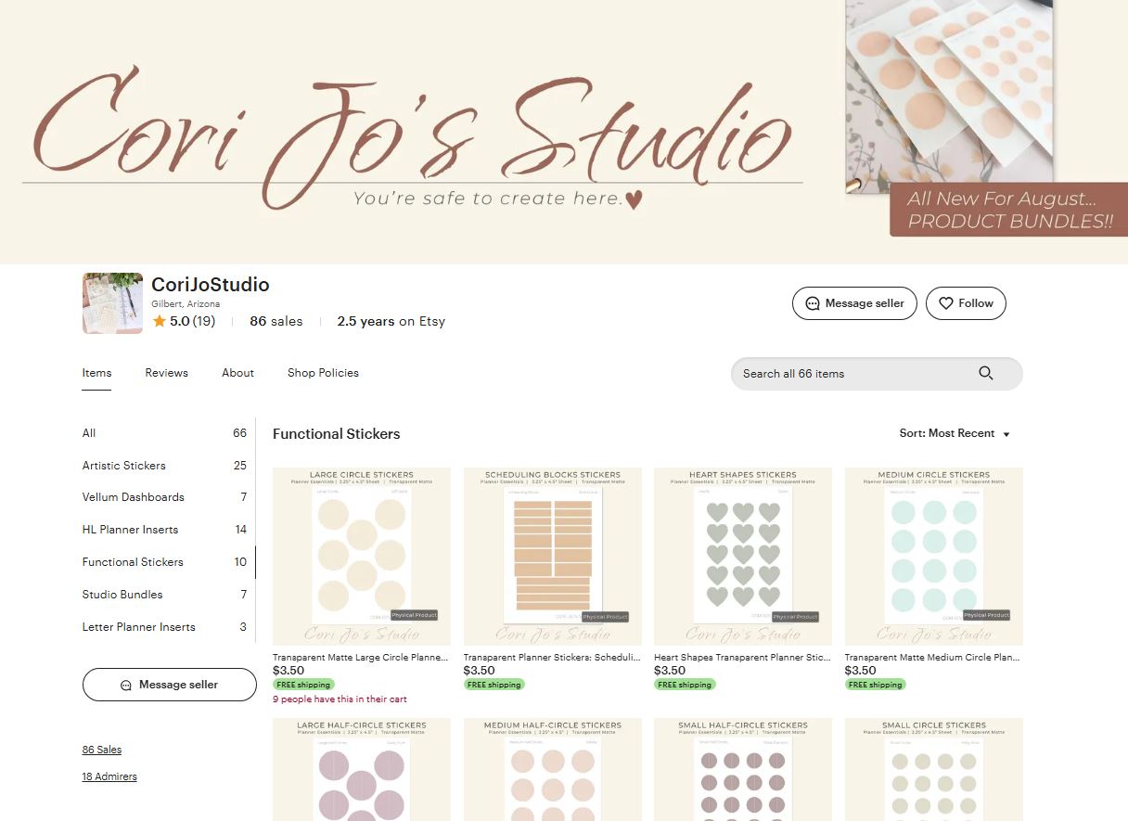The width and height of the screenshot is (1128, 821).
Task: Open the 18 Admirers link
Action: point(109,776)
